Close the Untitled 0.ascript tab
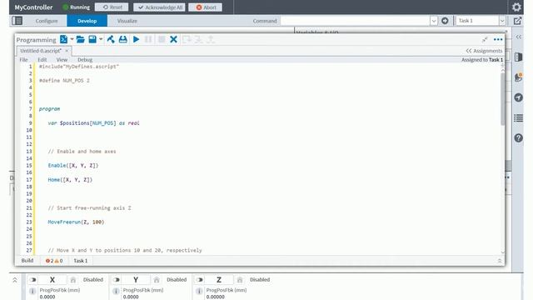Screen dimensions: 533x300 [x=67, y=51]
